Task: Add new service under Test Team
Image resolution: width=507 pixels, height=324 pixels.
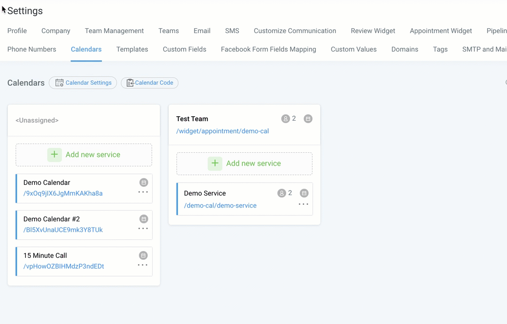Action: (245, 163)
